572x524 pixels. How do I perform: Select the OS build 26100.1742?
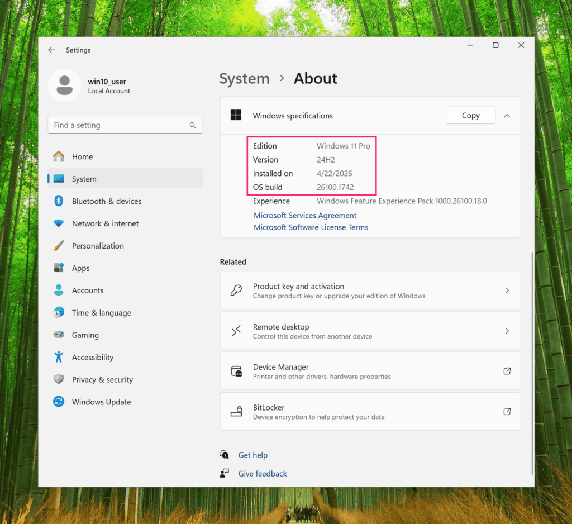point(335,187)
